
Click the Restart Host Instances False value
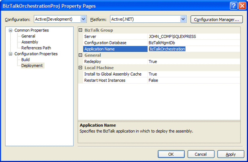point(153,80)
